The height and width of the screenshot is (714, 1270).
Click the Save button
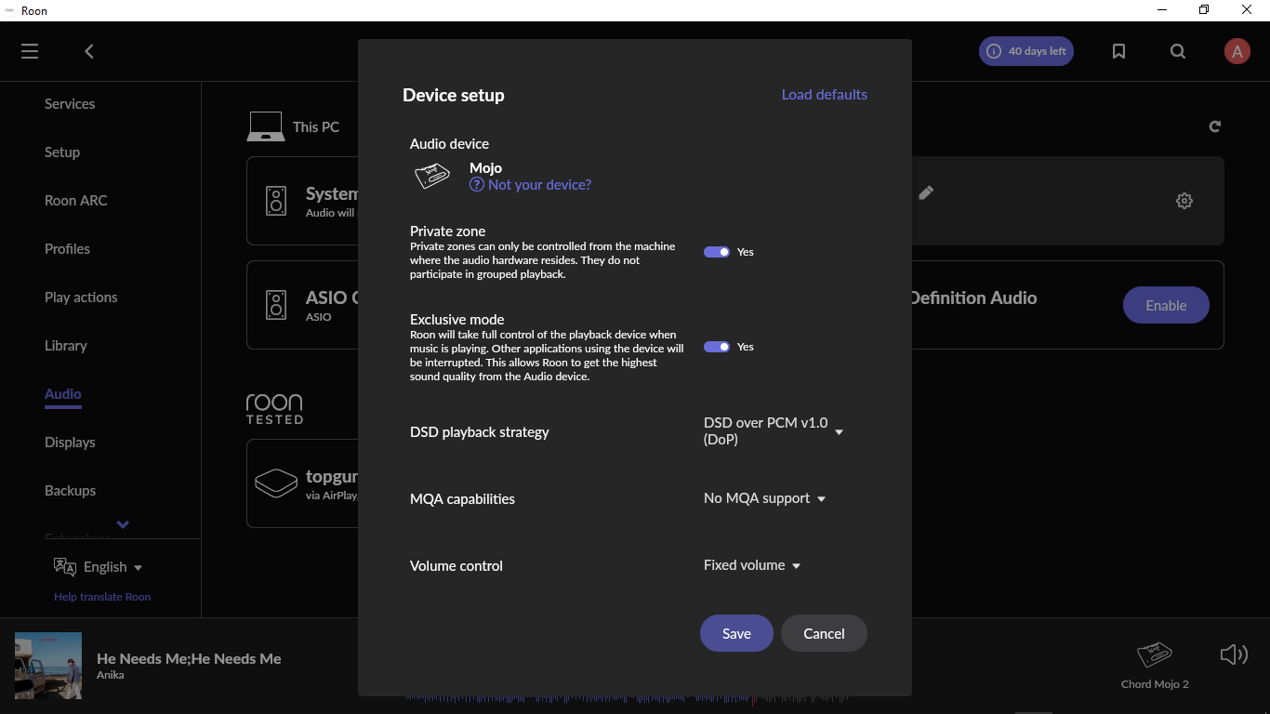[x=736, y=633]
